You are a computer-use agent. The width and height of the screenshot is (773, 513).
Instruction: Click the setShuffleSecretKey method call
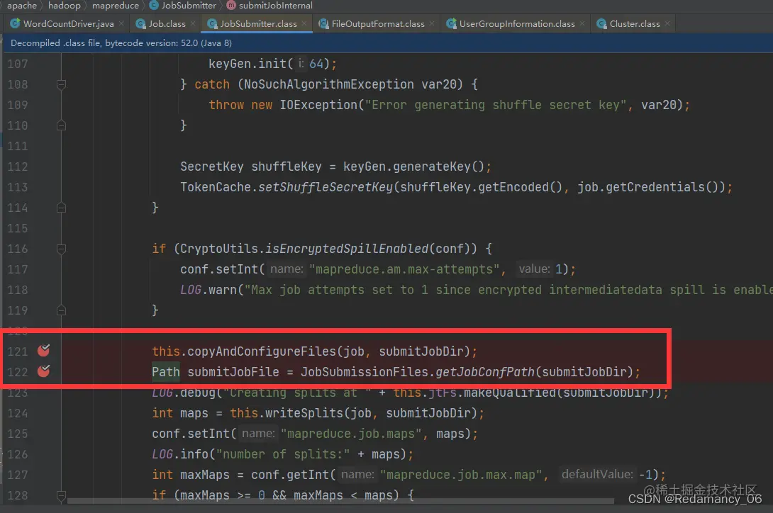click(326, 187)
